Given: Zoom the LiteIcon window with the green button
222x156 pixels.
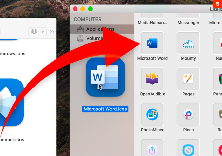Looking at the screenshot, I should [x=90, y=9].
